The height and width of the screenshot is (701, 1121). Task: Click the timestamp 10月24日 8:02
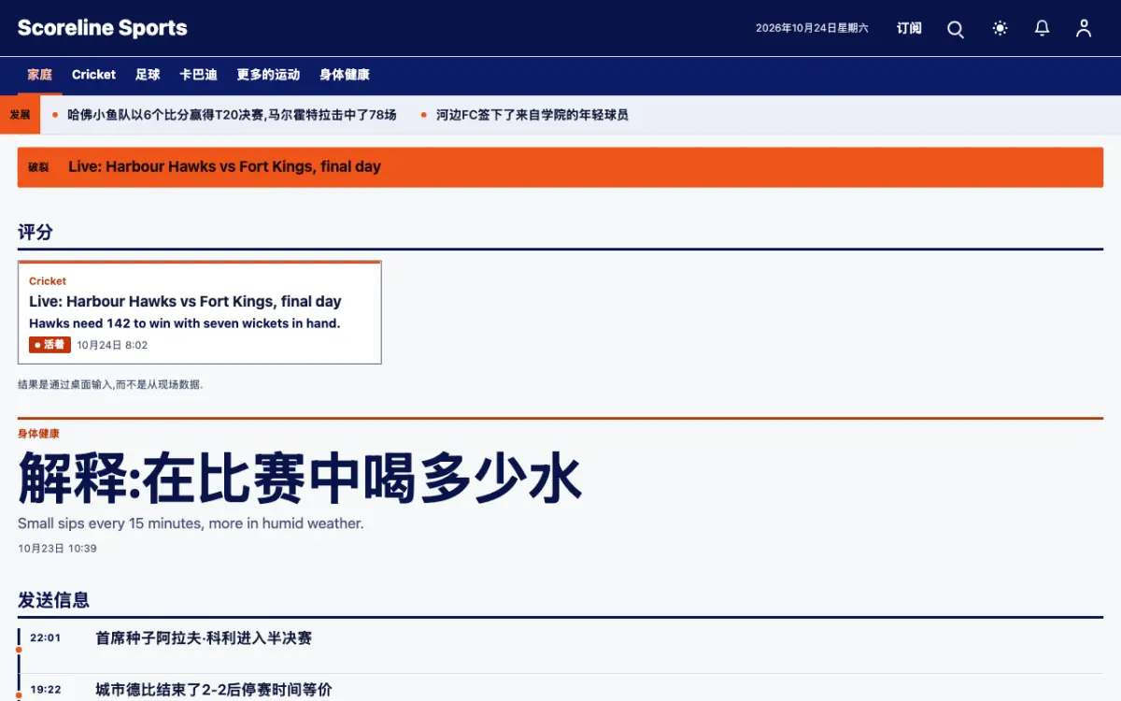[112, 345]
